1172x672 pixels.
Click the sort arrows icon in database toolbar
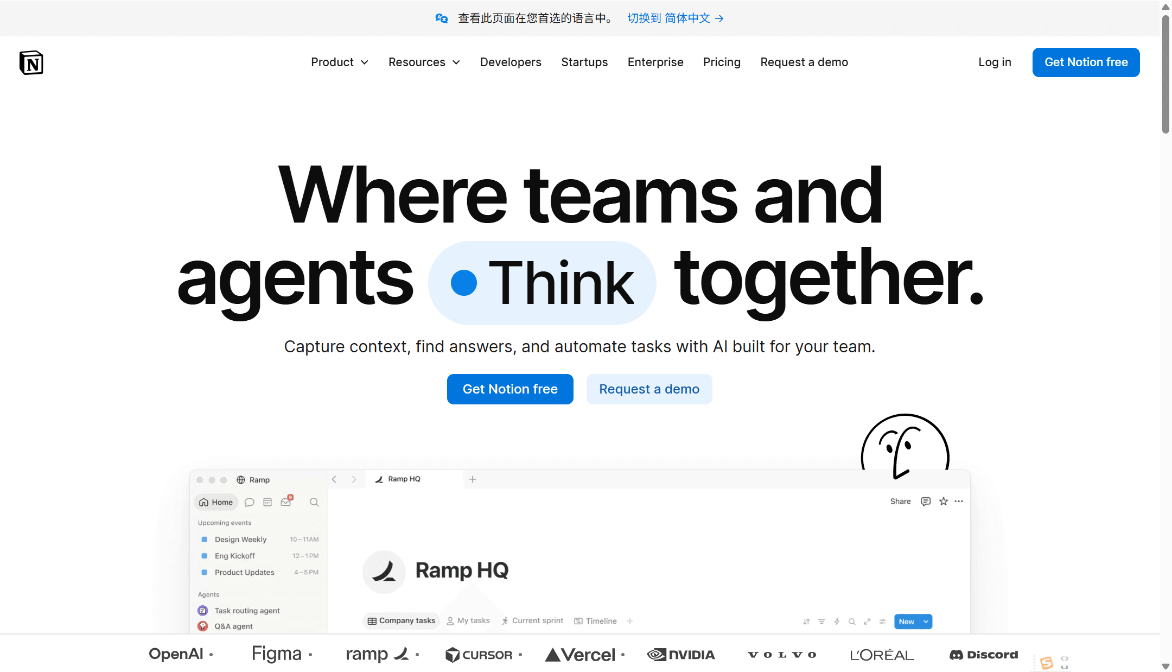806,622
